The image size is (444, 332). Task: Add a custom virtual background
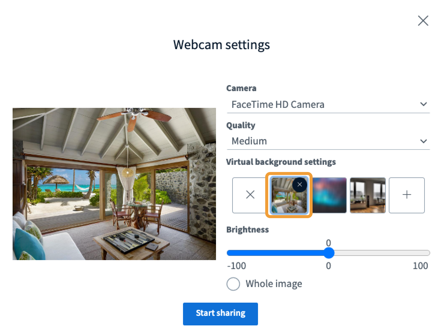[406, 195]
